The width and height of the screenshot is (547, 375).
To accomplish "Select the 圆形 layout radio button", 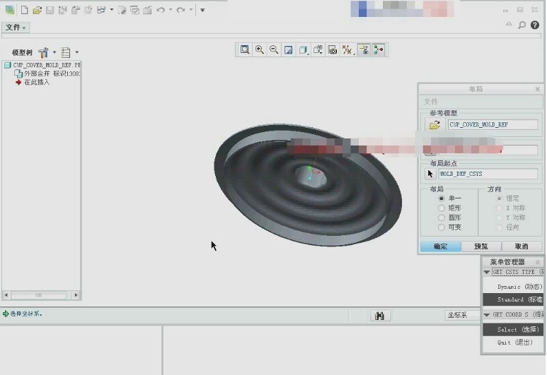I will click(442, 218).
